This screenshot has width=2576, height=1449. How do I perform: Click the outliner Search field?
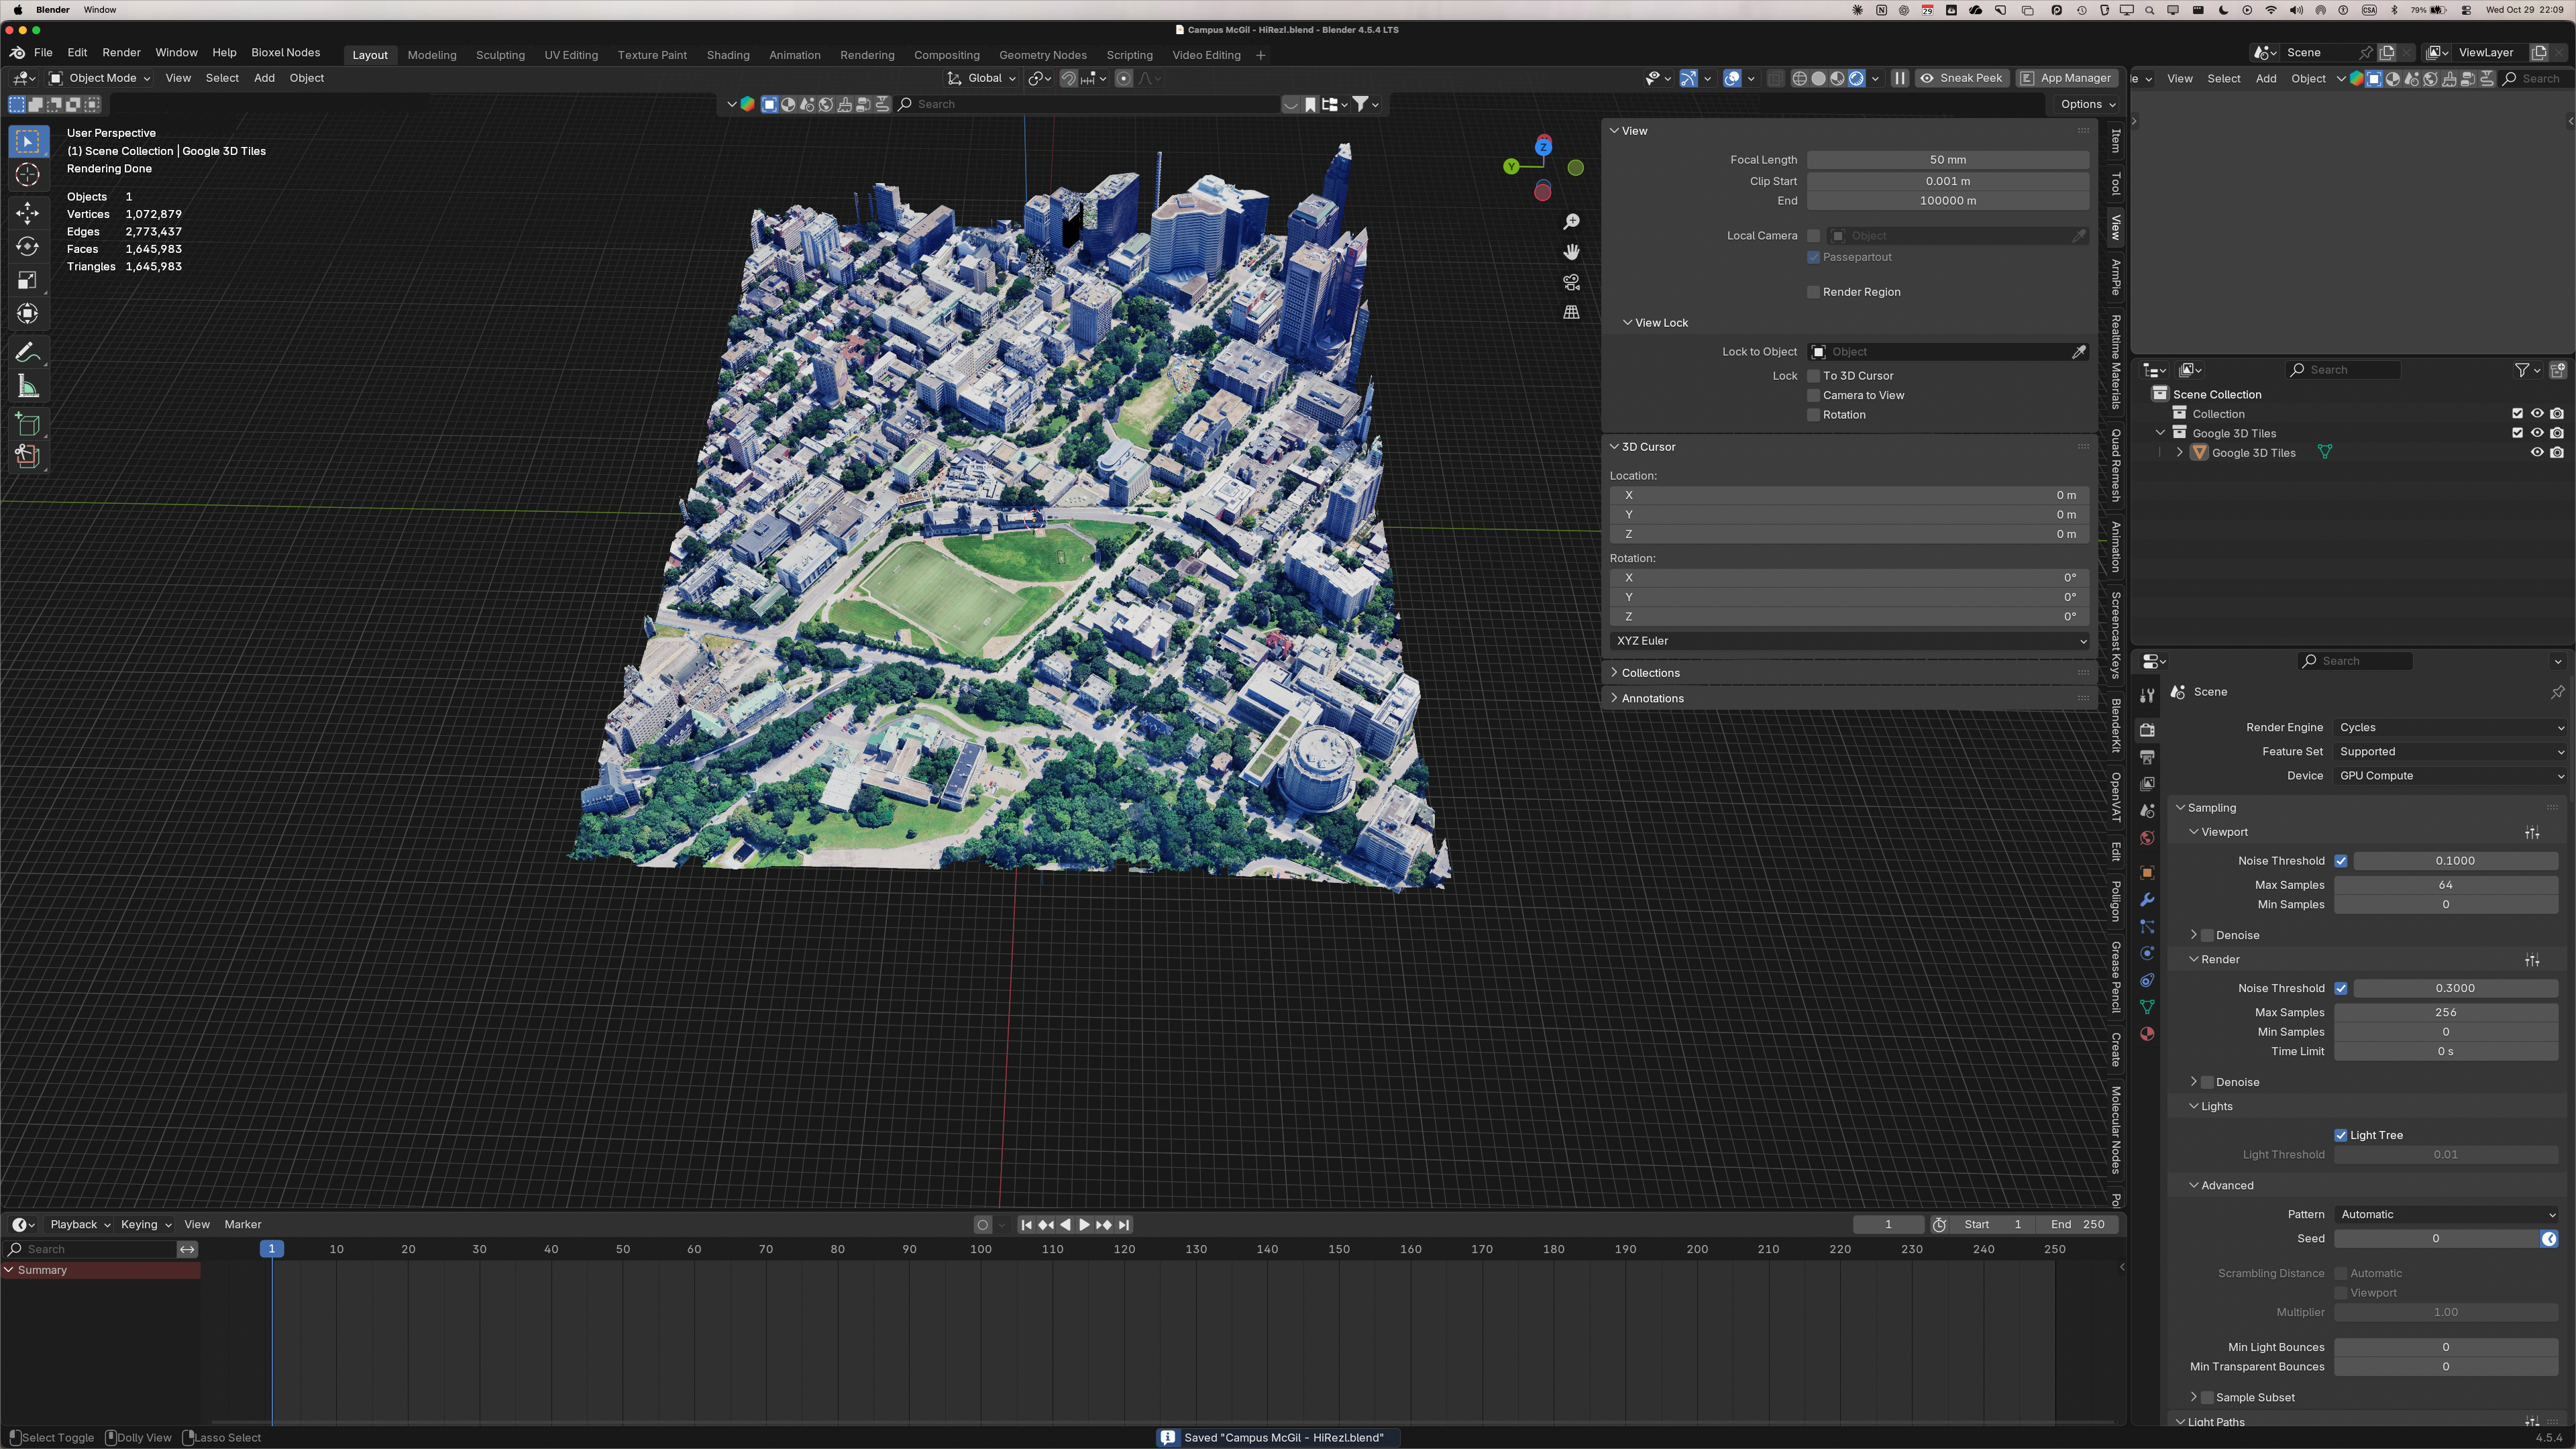tap(2344, 370)
